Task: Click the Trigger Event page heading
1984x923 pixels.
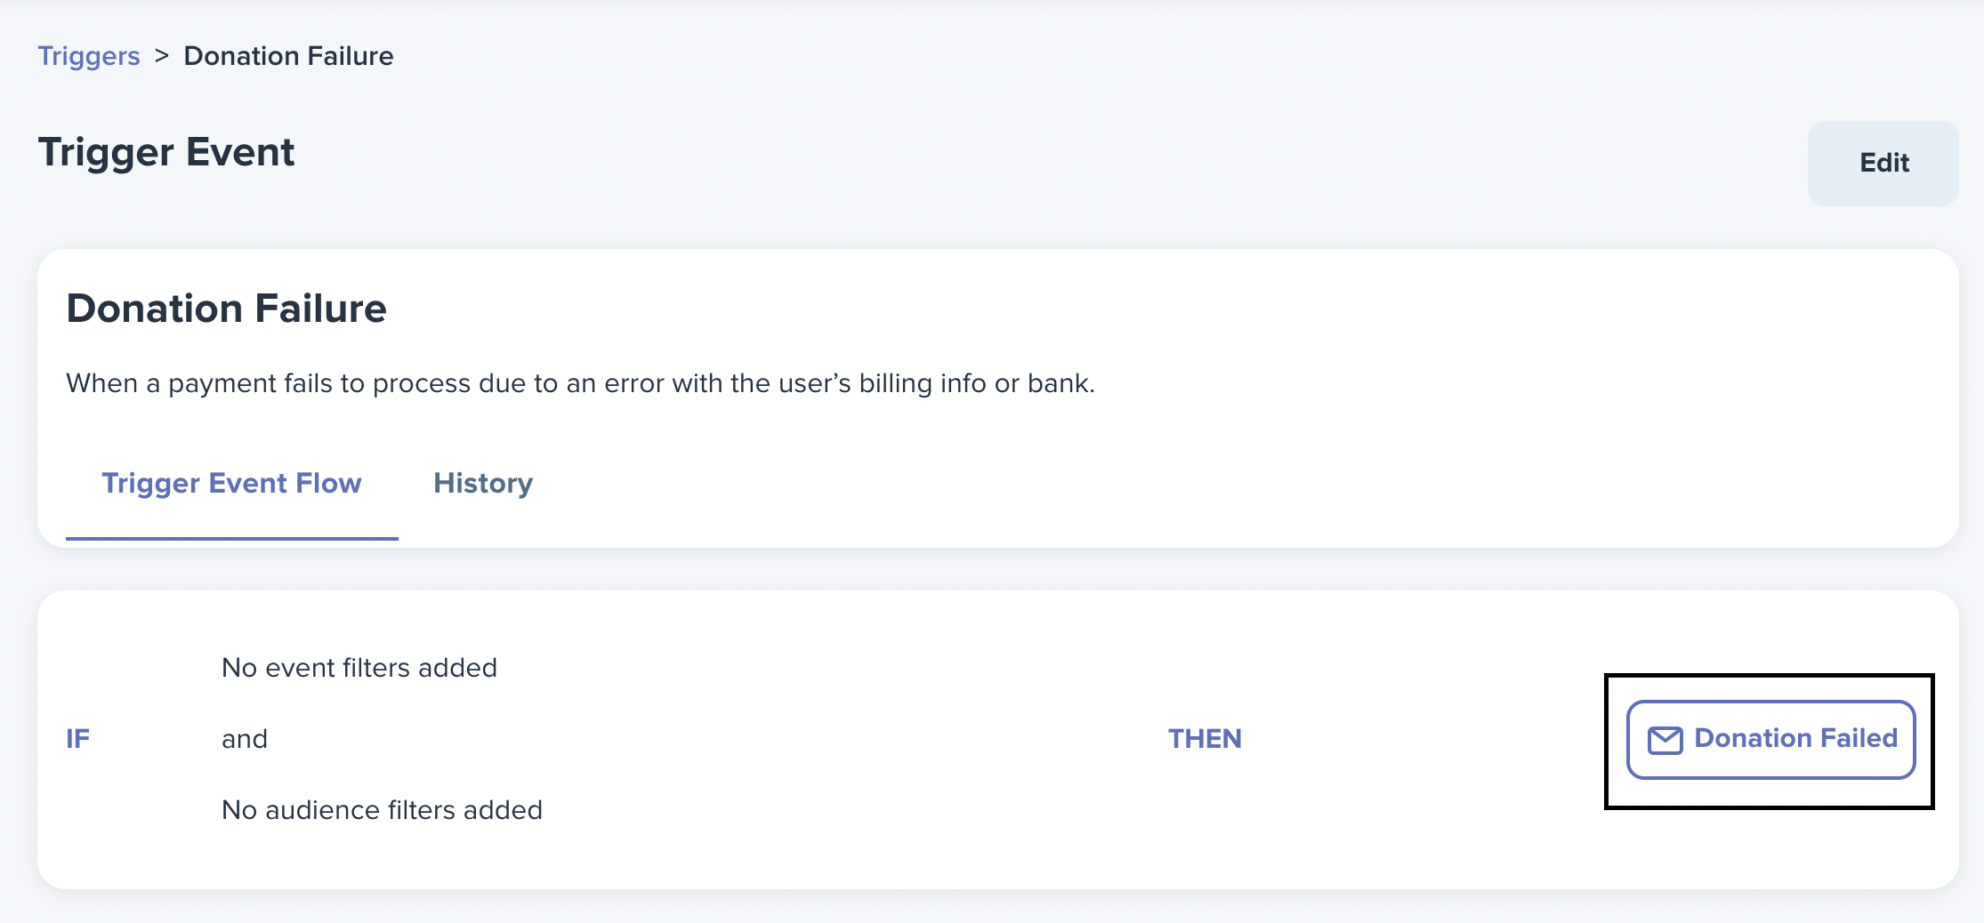Action: [x=166, y=152]
